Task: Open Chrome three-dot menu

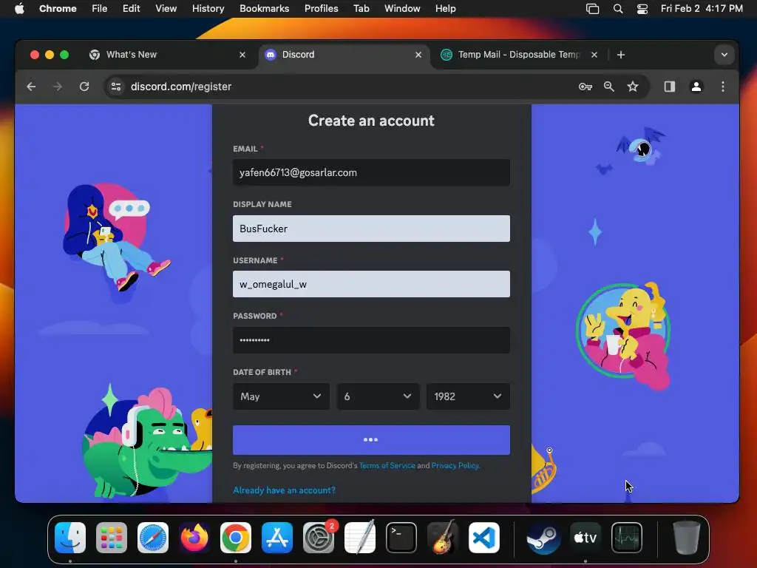Action: coord(723,87)
